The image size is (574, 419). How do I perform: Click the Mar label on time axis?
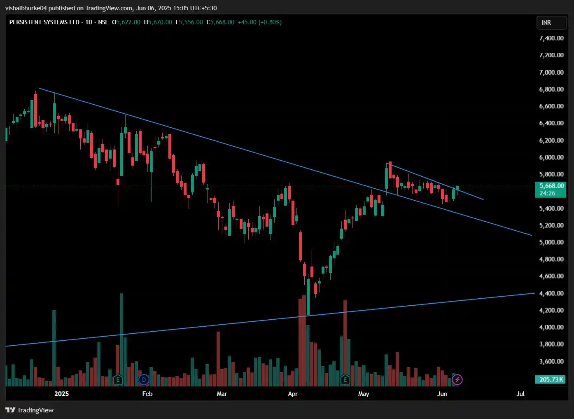(x=222, y=393)
